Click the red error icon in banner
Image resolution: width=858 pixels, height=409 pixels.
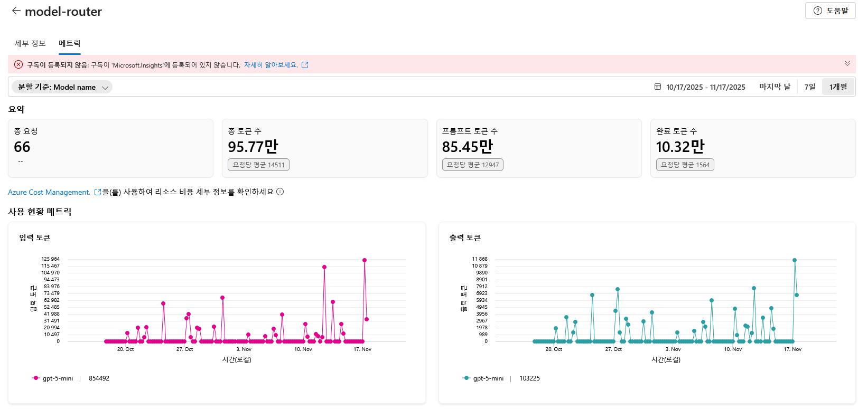(x=18, y=64)
